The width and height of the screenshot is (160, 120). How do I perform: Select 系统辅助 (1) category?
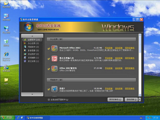[32, 57]
